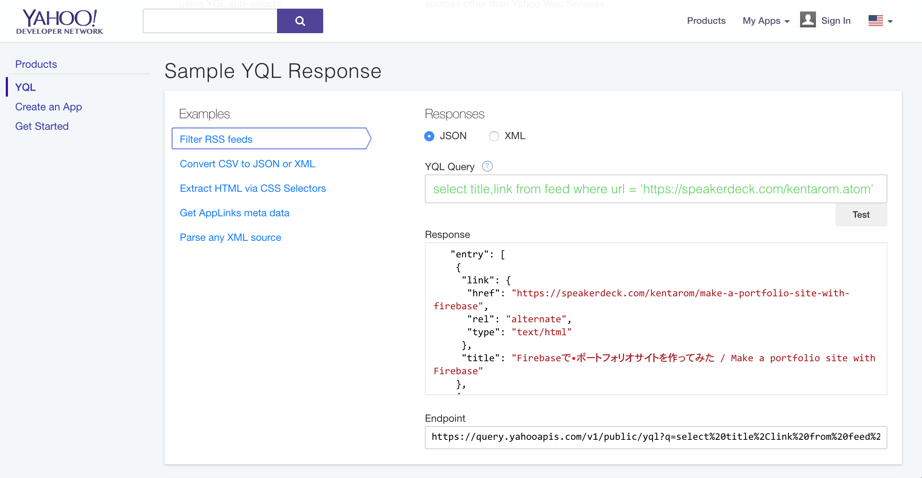Open Products in the left sidebar
Image resolution: width=922 pixels, height=478 pixels.
(36, 64)
